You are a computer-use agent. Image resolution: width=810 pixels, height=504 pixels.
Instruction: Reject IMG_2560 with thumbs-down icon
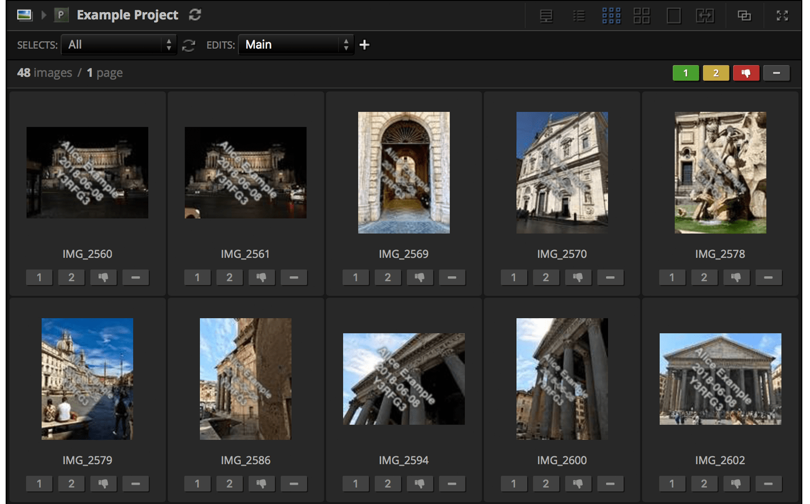pos(104,278)
